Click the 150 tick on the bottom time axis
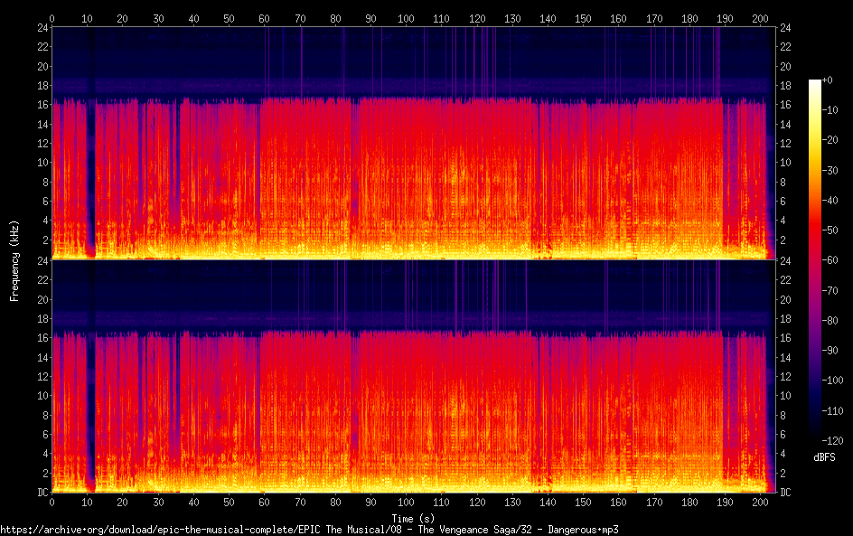 pos(583,502)
